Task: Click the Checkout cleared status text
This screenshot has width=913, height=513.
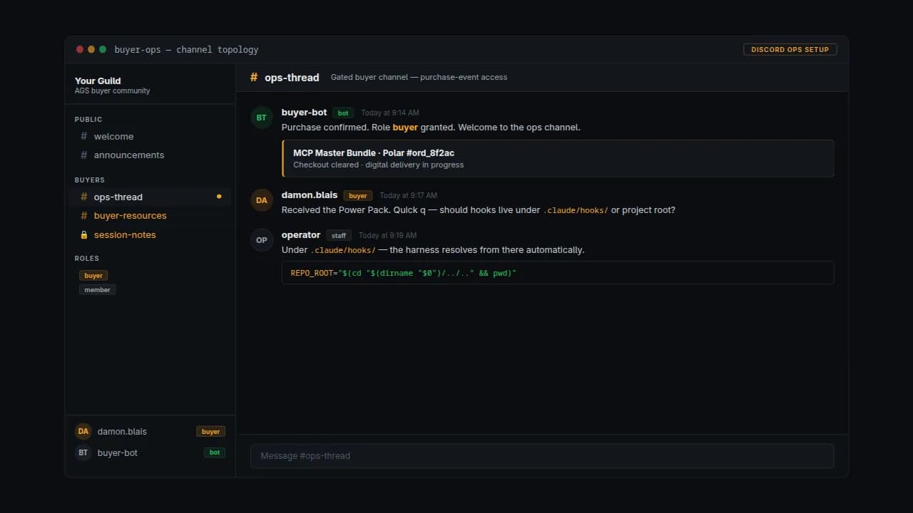Action: (x=378, y=165)
